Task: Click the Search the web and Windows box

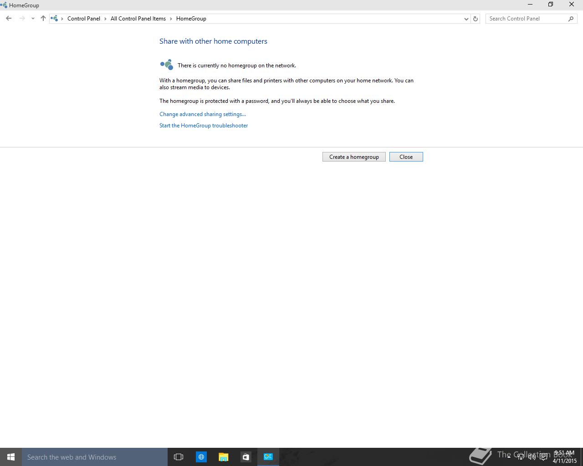Action: (x=95, y=457)
